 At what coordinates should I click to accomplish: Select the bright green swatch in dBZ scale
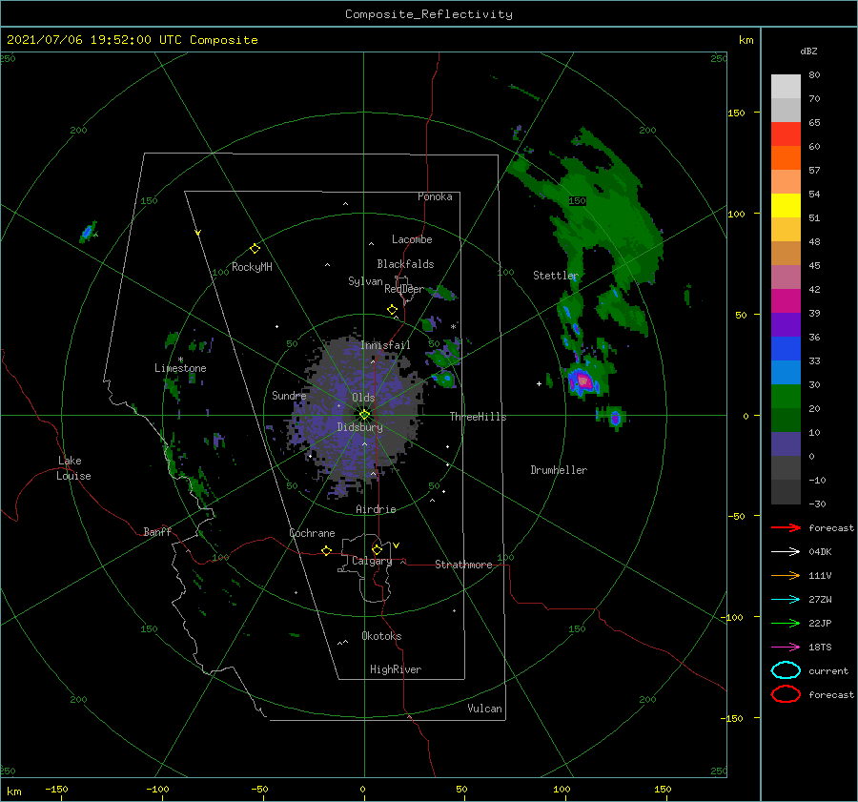(x=786, y=397)
